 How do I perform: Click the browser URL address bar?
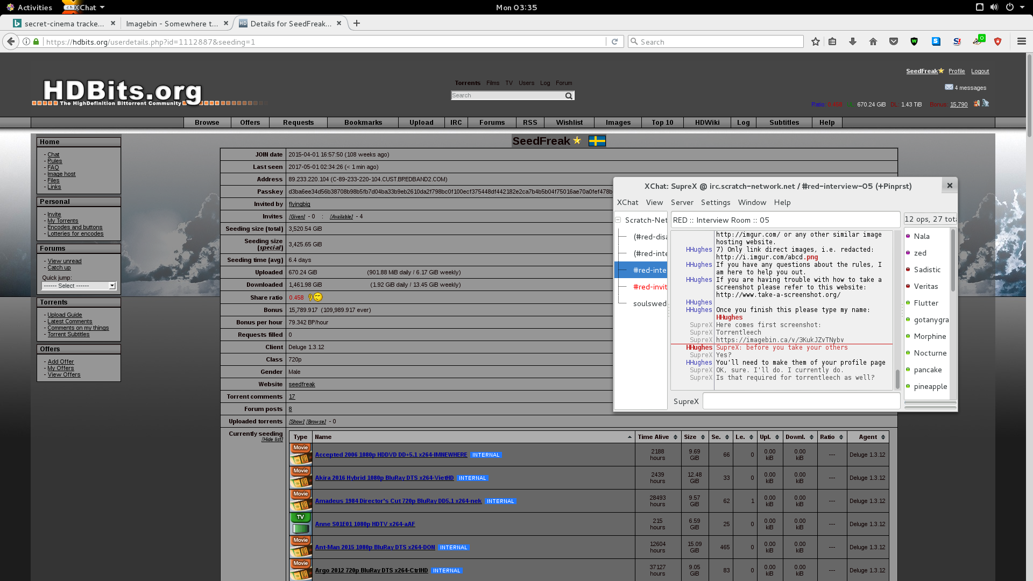(325, 41)
